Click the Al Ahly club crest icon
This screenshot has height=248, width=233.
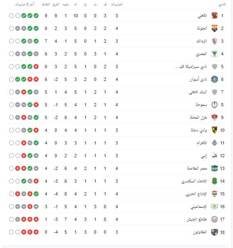[215, 16]
